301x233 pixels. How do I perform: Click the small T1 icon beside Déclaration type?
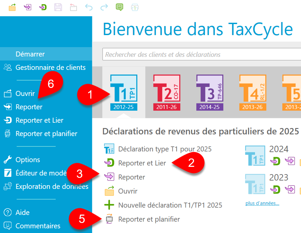[x=109, y=149]
